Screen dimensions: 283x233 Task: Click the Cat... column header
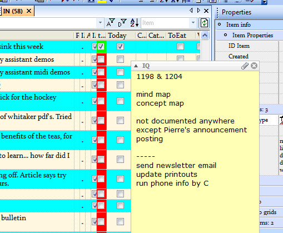click(156, 36)
